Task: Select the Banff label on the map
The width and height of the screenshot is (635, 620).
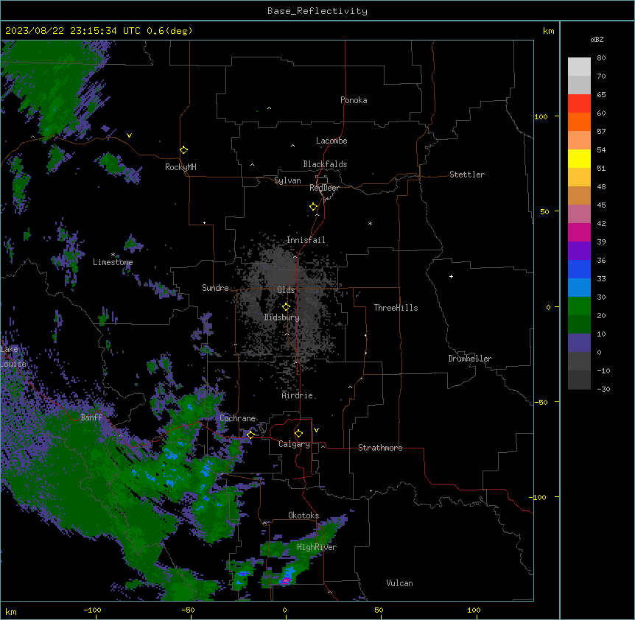Action: coord(91,418)
